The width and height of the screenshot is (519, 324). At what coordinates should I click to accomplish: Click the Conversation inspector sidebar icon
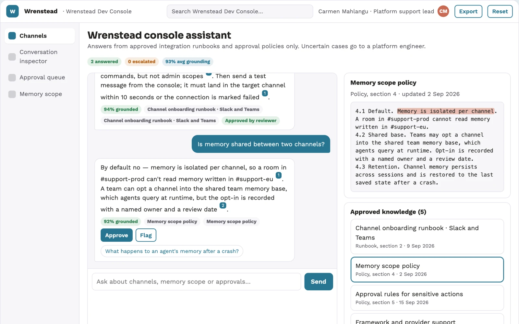(12, 57)
